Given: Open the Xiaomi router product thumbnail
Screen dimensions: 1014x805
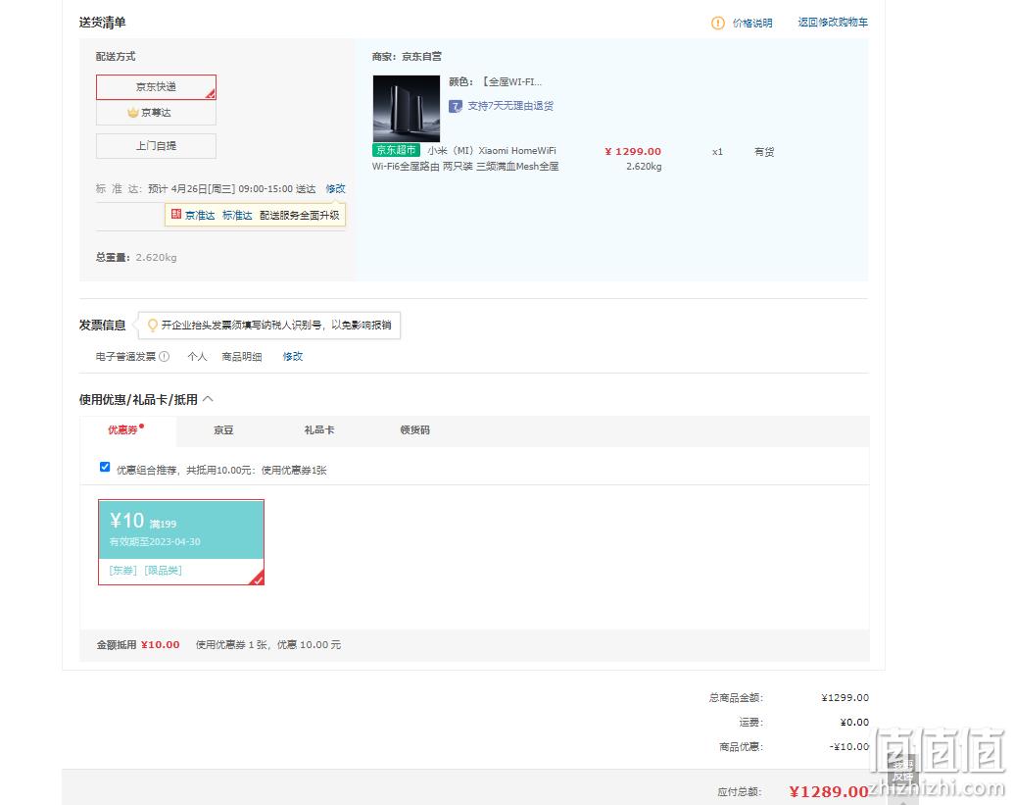Looking at the screenshot, I should (x=407, y=109).
